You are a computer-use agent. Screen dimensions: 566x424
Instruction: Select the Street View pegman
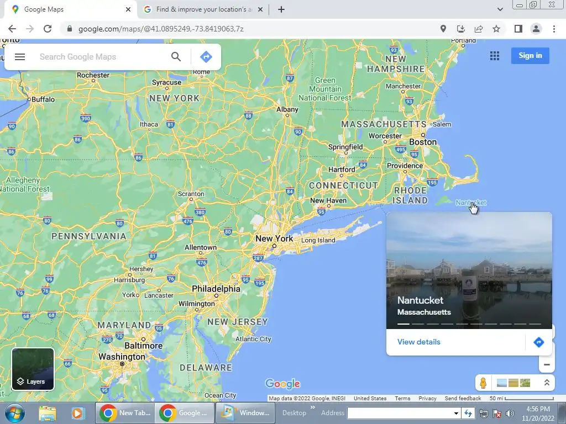tap(483, 383)
